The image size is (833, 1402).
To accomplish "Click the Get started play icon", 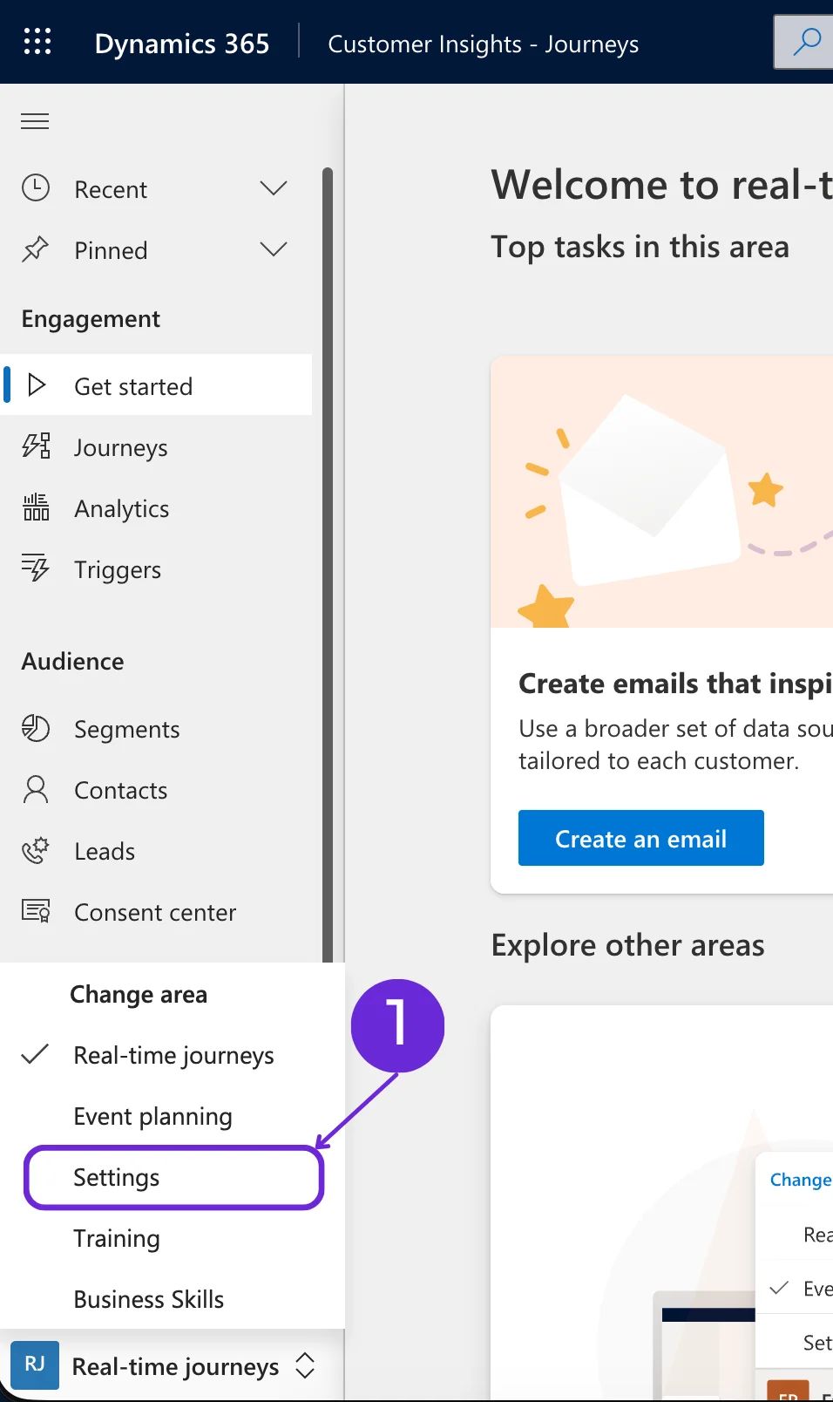I will (x=37, y=385).
